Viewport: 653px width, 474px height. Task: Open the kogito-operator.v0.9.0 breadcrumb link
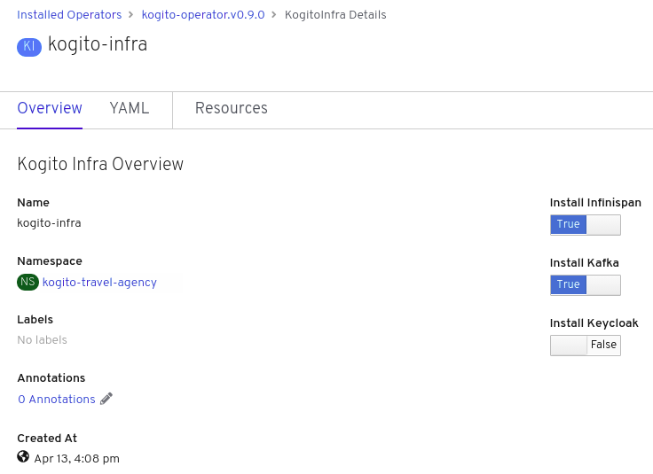pos(203,15)
